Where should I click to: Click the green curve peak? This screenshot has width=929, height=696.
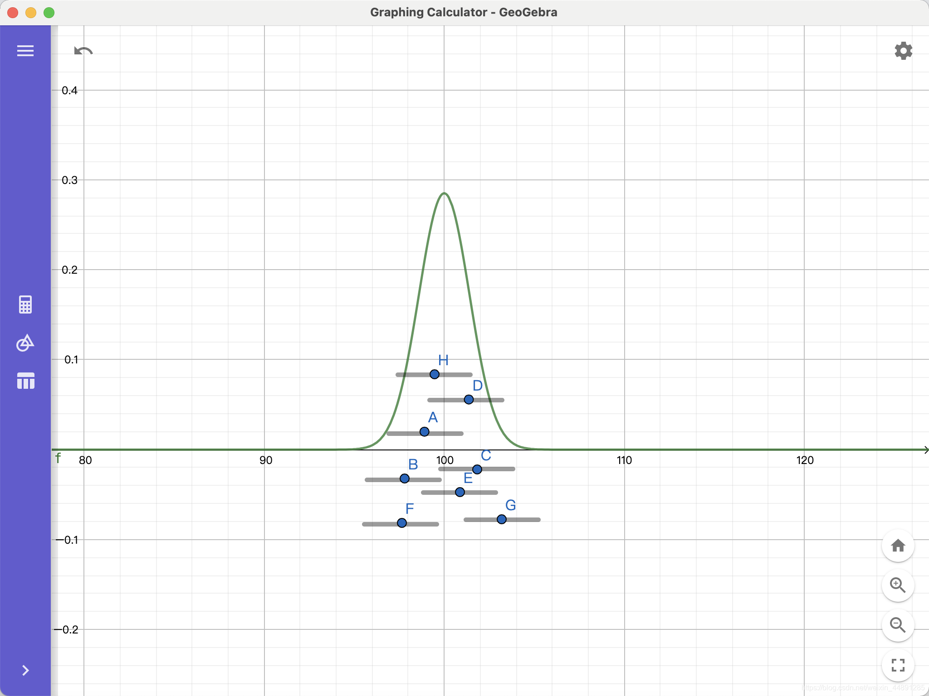(x=444, y=193)
